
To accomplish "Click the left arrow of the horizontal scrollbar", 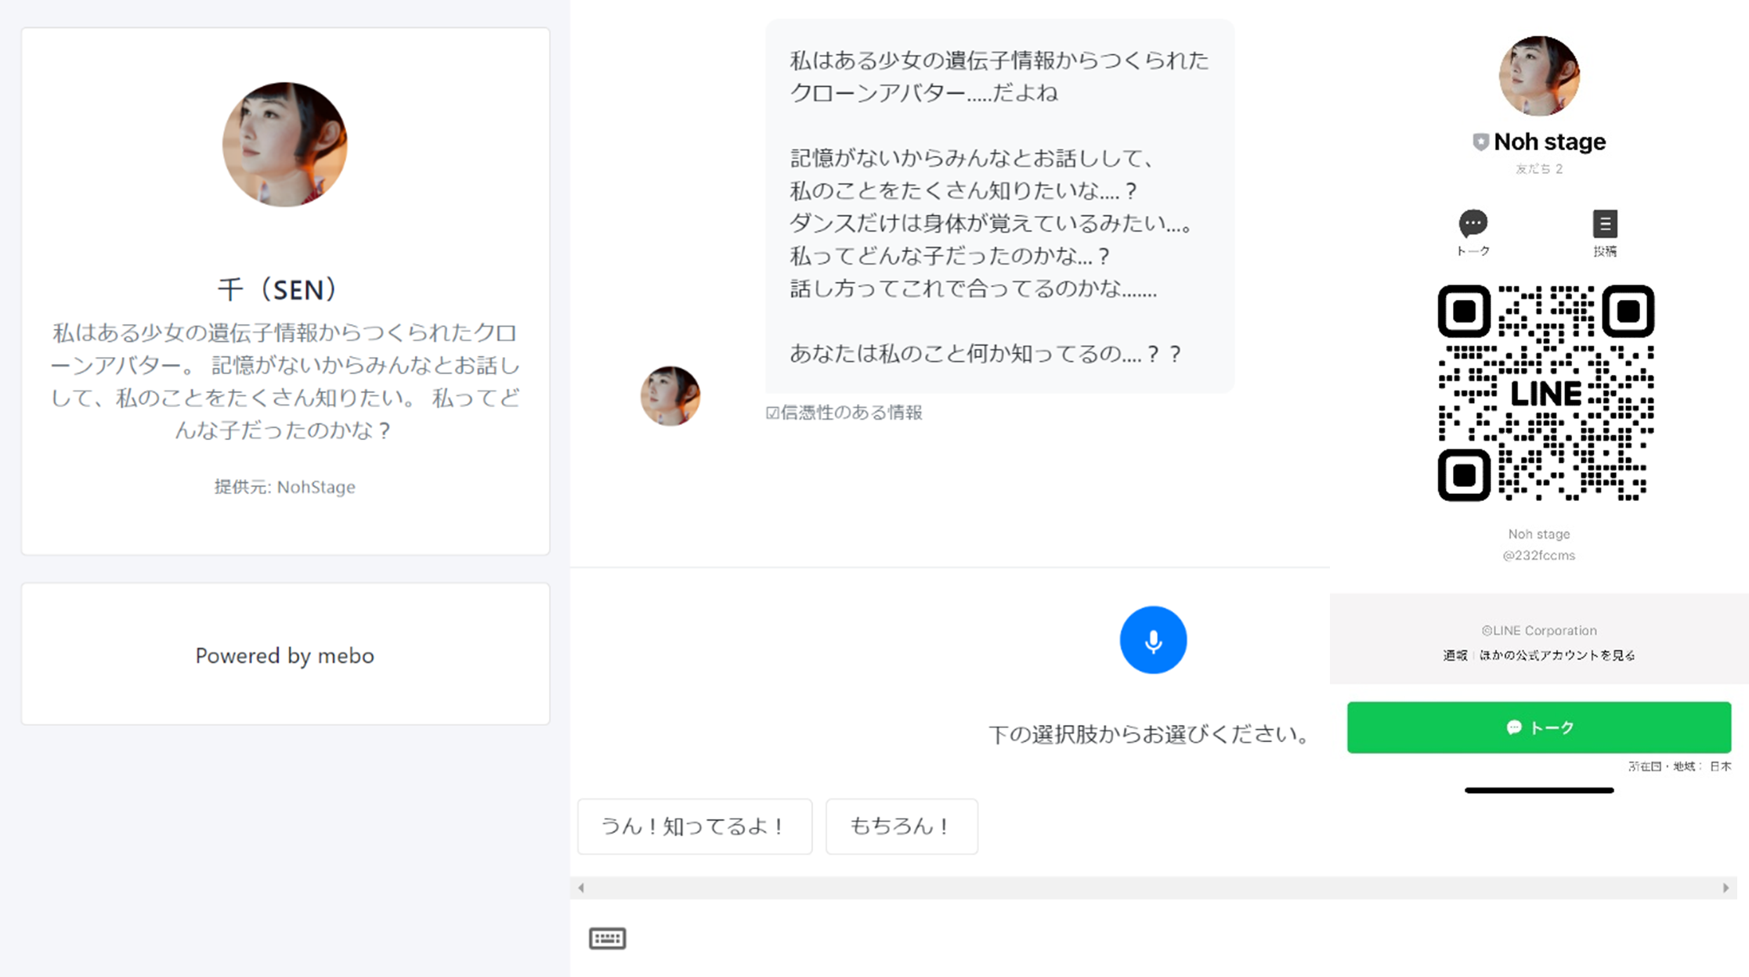I will (x=581, y=888).
